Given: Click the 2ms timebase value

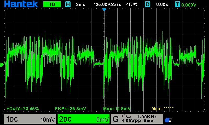Looking at the screenshot, I should 80,4.
